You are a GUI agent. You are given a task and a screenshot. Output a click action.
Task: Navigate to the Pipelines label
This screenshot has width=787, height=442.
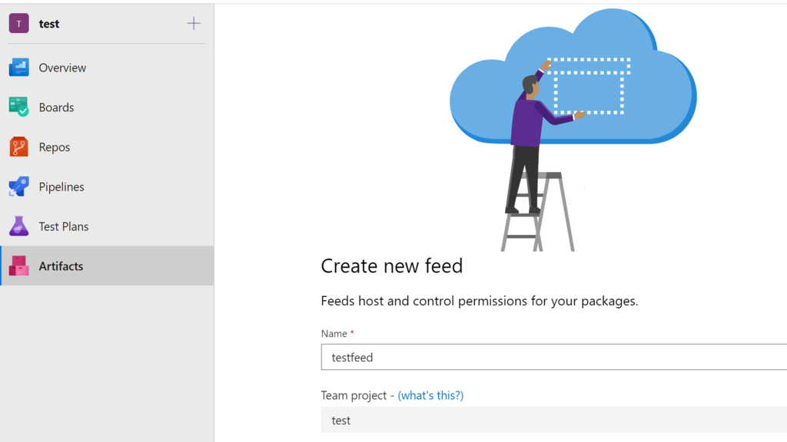(x=61, y=187)
